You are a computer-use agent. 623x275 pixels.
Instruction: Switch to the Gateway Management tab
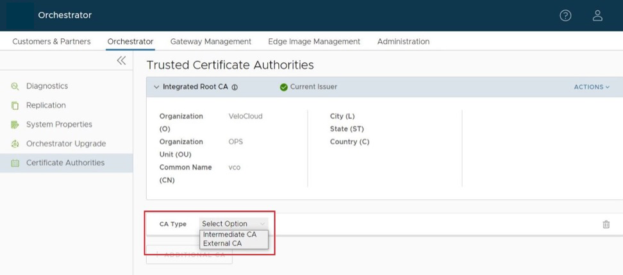coord(210,42)
